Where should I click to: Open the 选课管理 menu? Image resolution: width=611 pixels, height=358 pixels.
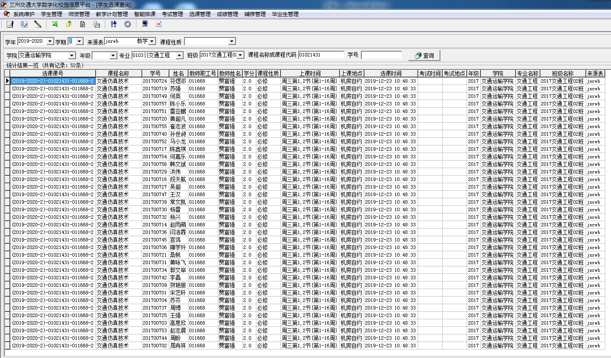click(x=200, y=14)
